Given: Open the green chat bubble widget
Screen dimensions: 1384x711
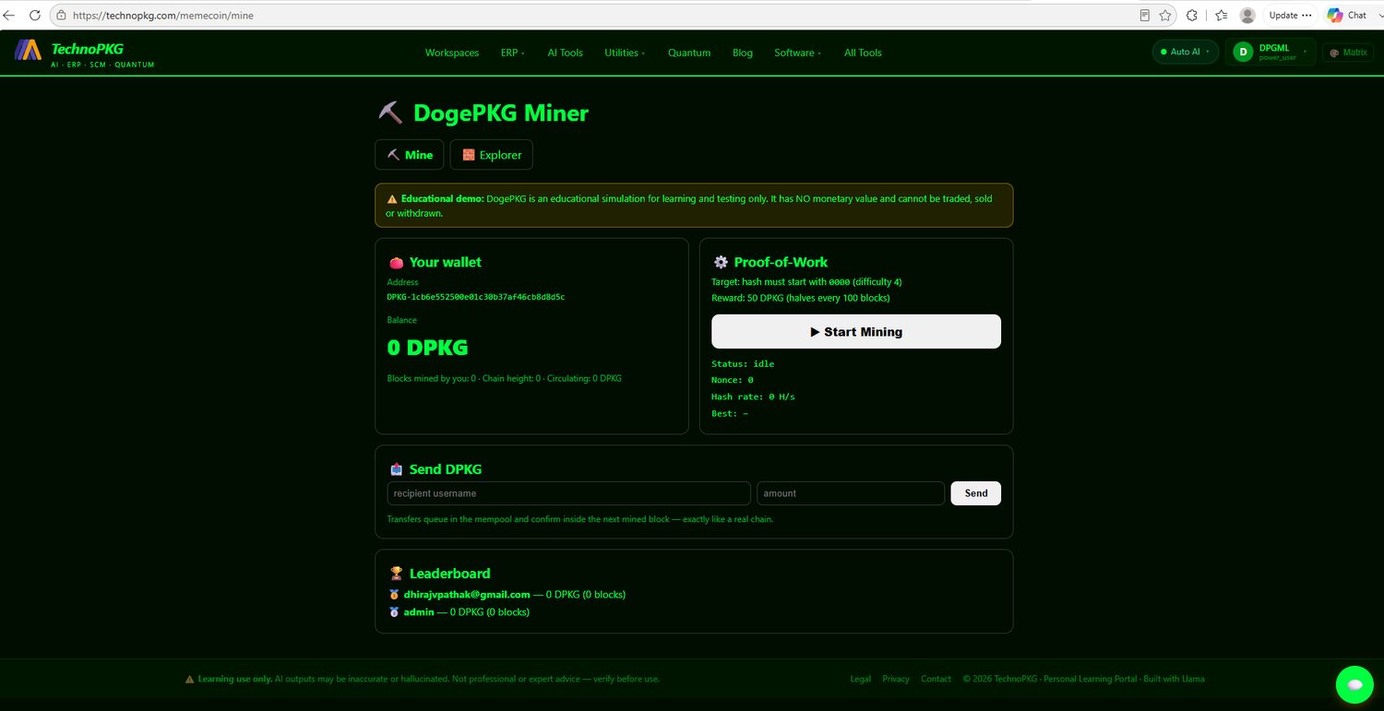Looking at the screenshot, I should click(1354, 684).
